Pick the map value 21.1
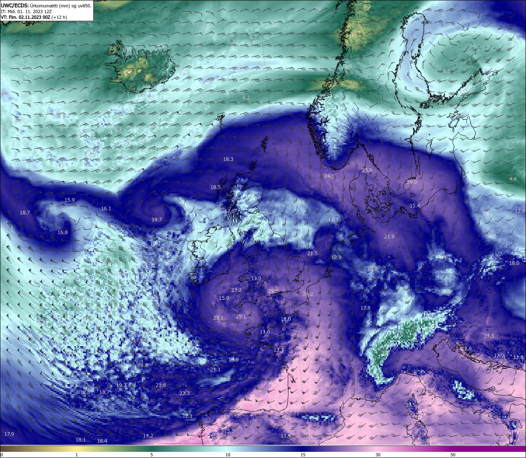526x458 pixels. pos(215,370)
